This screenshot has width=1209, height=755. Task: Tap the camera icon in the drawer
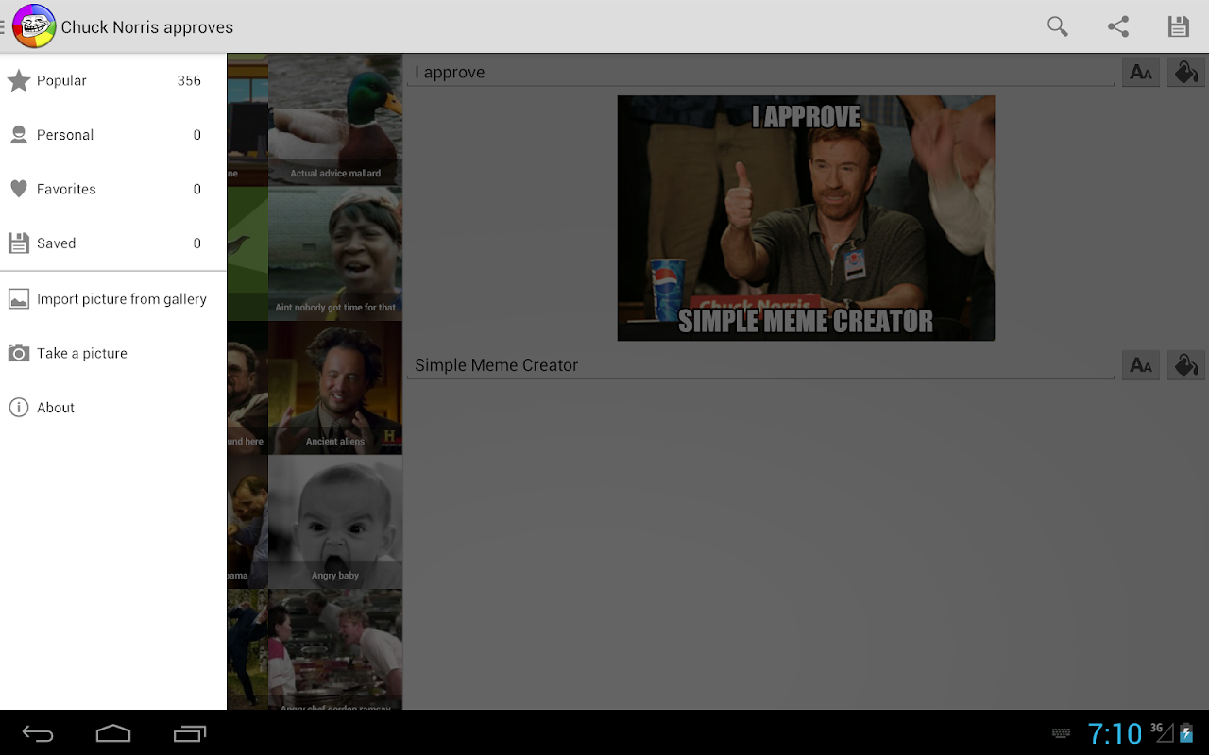(19, 353)
